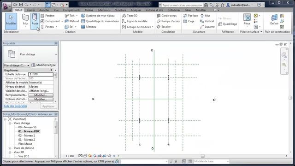Viewport: 295px width, 166px height.
Task: Expand the Plans de plafond tree node
Action: pos(10,148)
